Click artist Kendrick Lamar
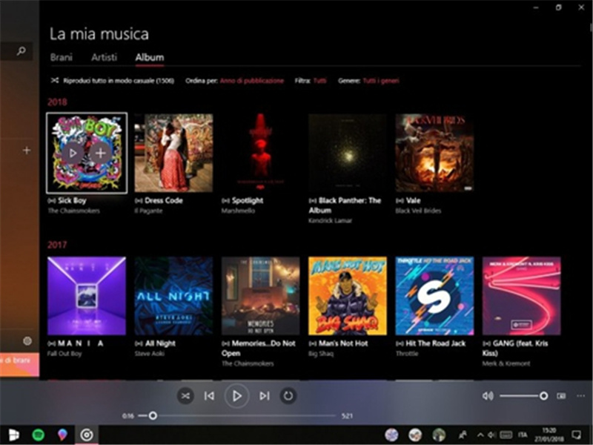Image resolution: width=593 pixels, height=445 pixels. pos(330,220)
